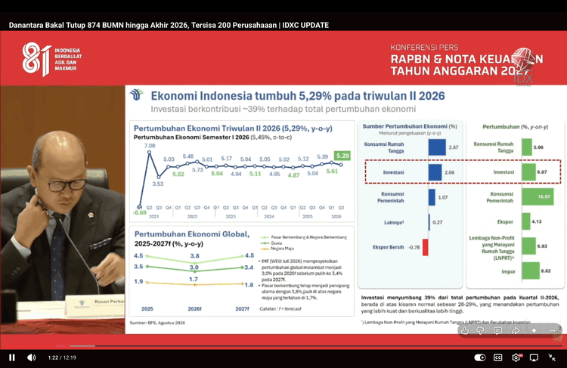
Task: Open the sparkle Ask AI feature
Action: click(x=534, y=330)
